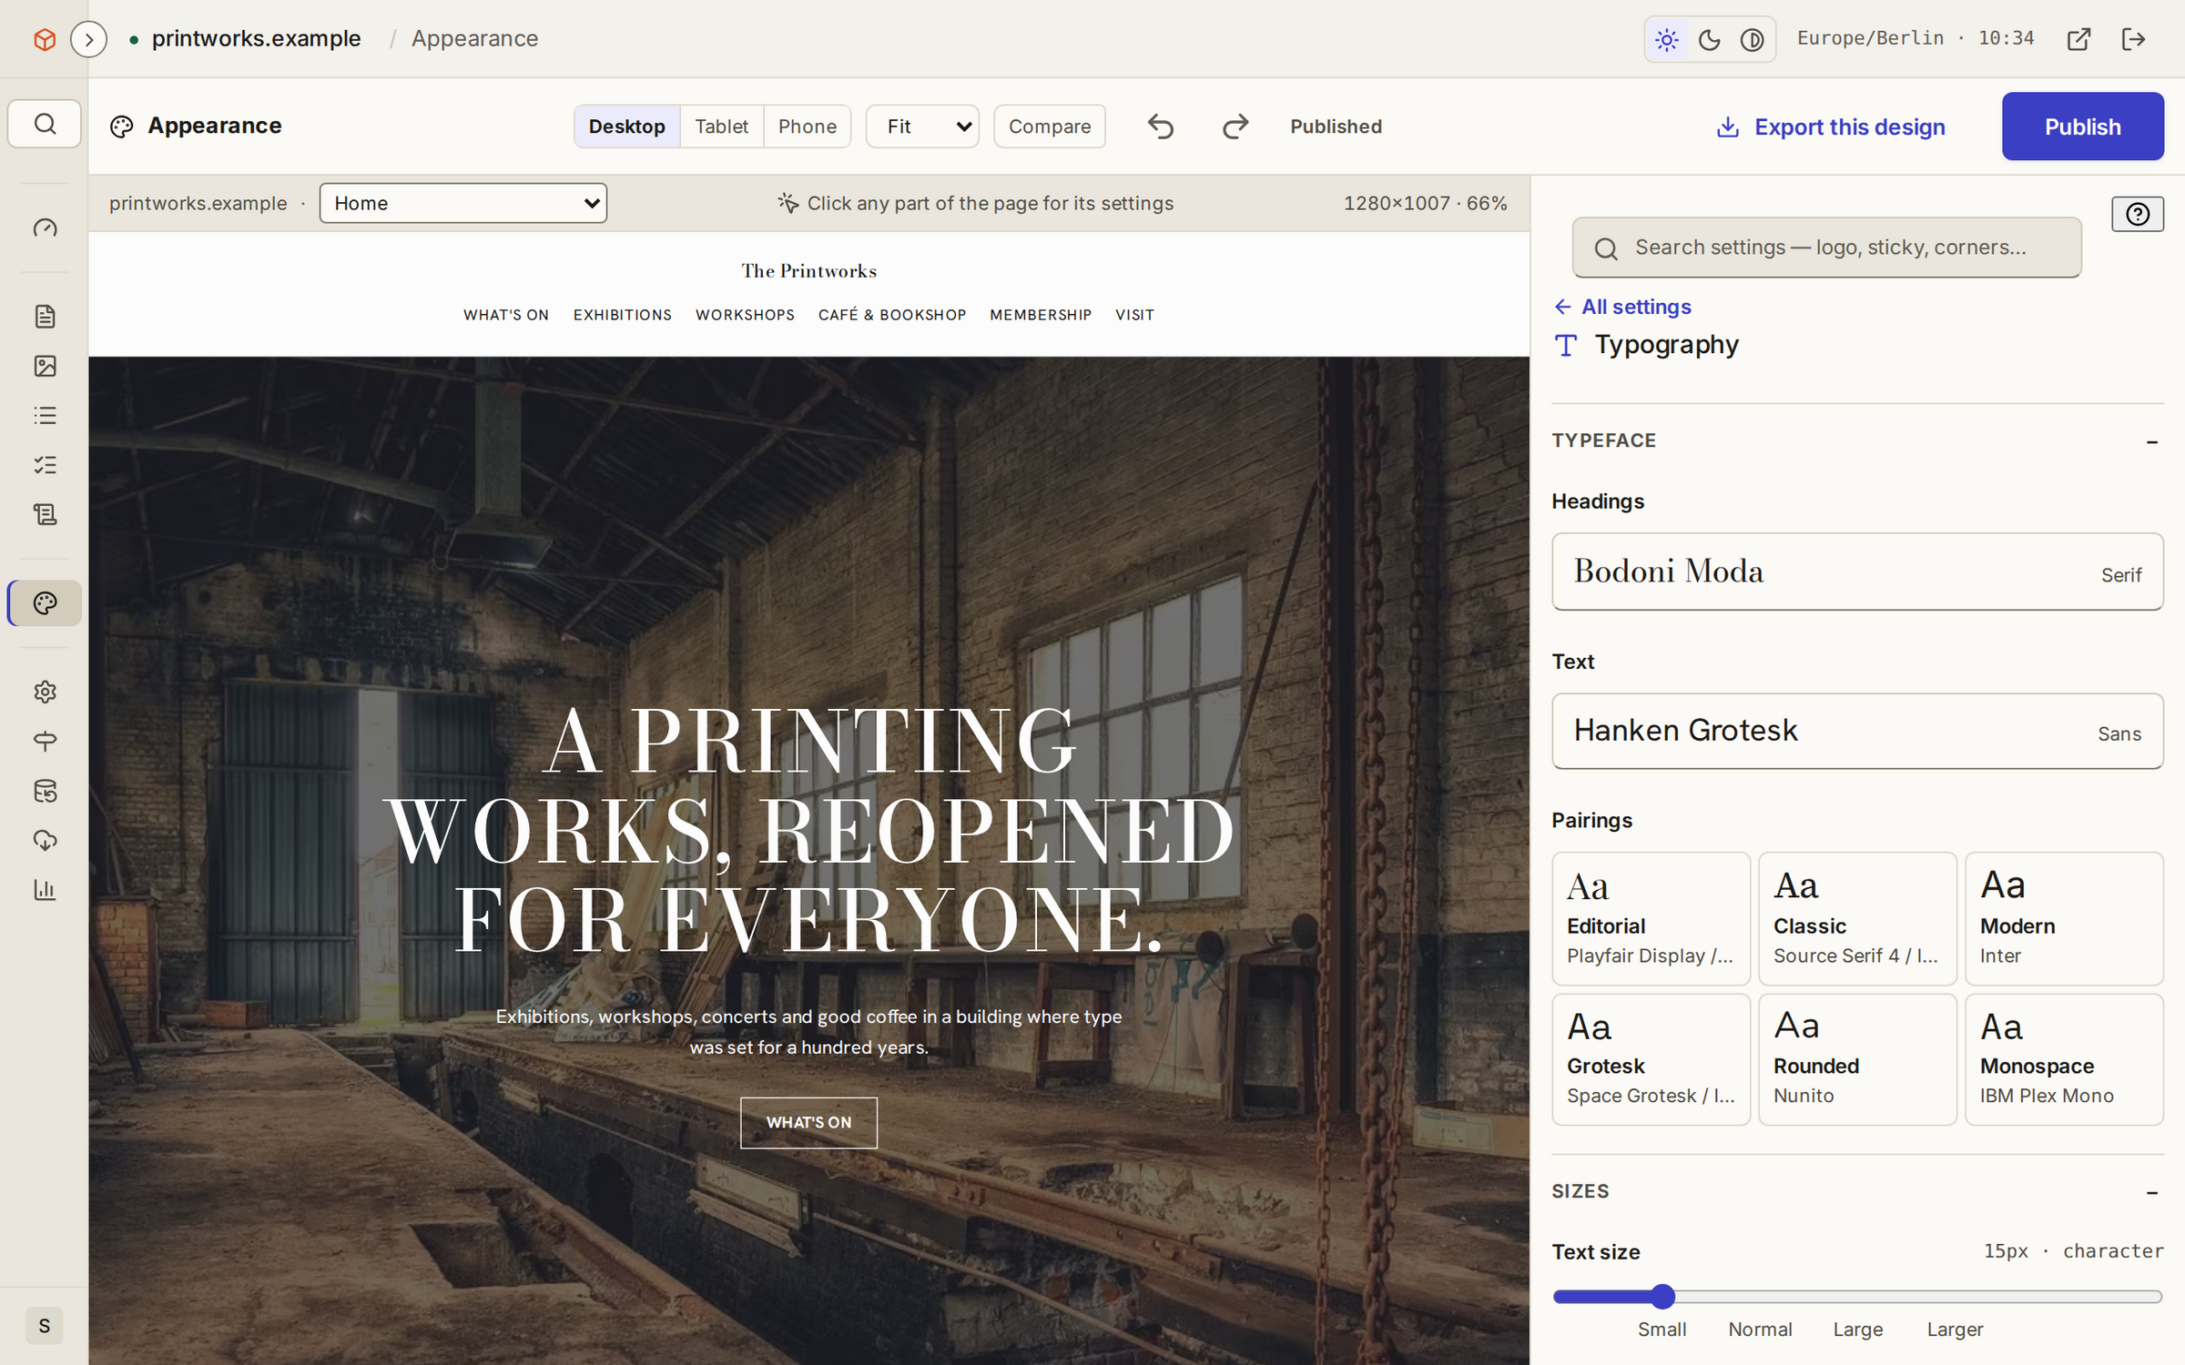
Task: Open the Home page selector dropdown
Action: 463,203
